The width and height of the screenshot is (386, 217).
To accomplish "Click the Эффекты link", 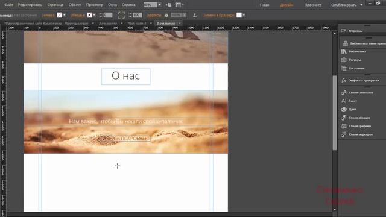I will 154,15.
